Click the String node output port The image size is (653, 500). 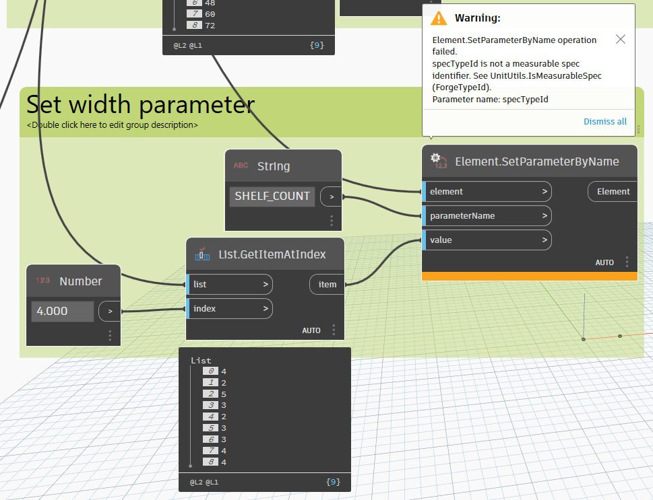(x=331, y=197)
